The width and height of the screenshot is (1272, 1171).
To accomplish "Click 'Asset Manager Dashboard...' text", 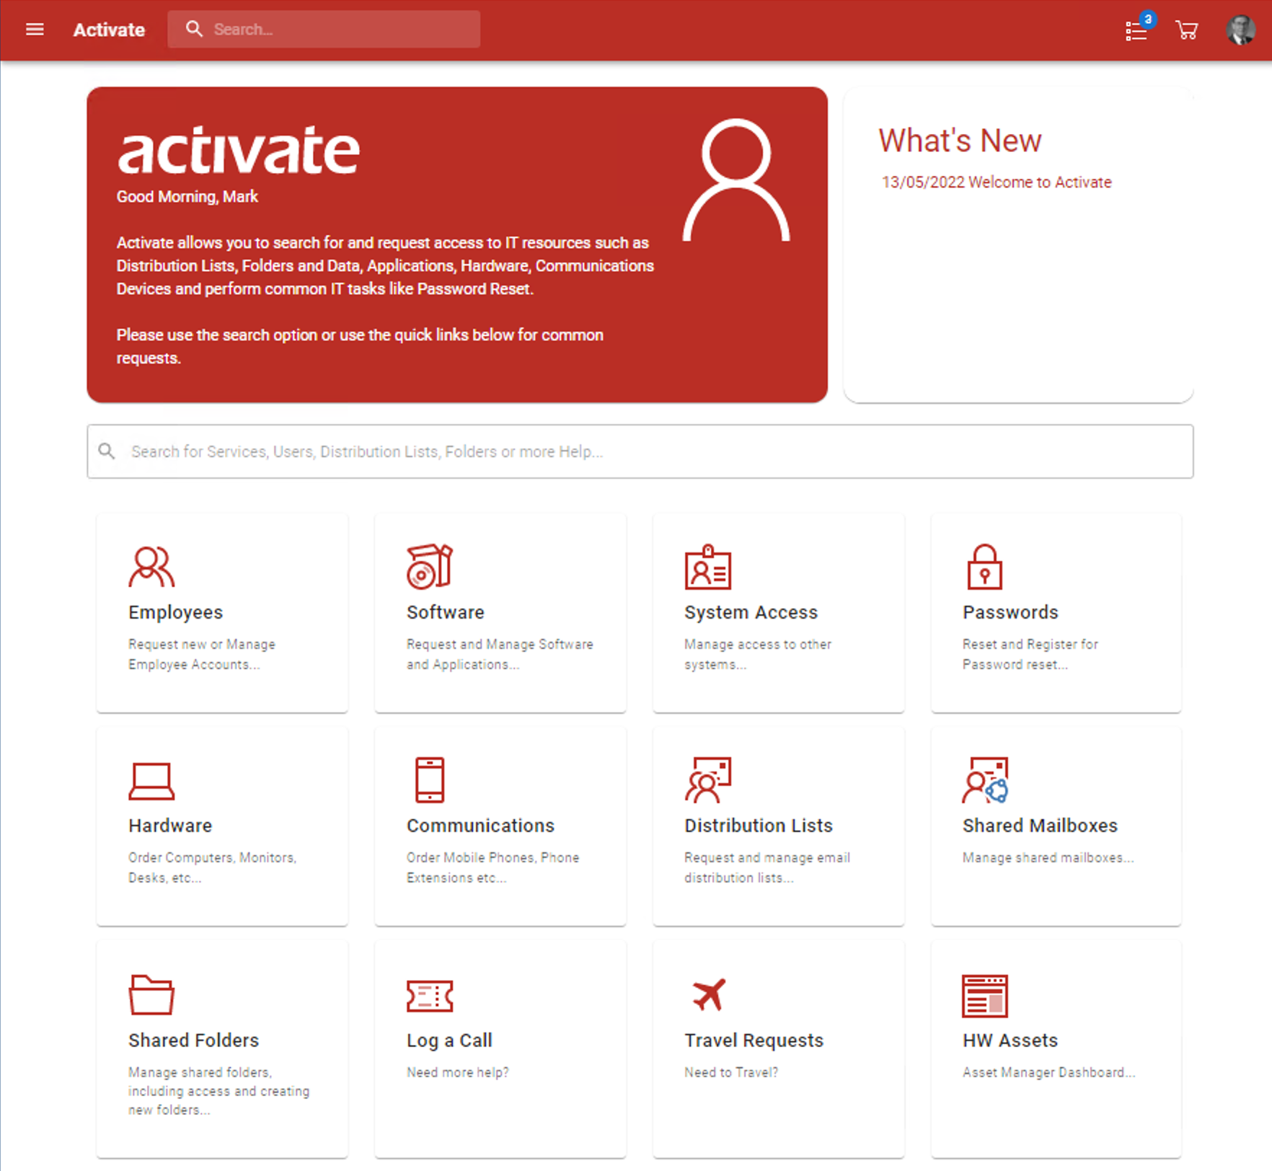I will click(1049, 1072).
